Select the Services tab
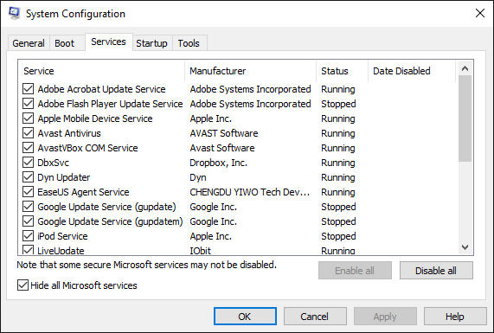The width and height of the screenshot is (494, 333). pyautogui.click(x=108, y=42)
